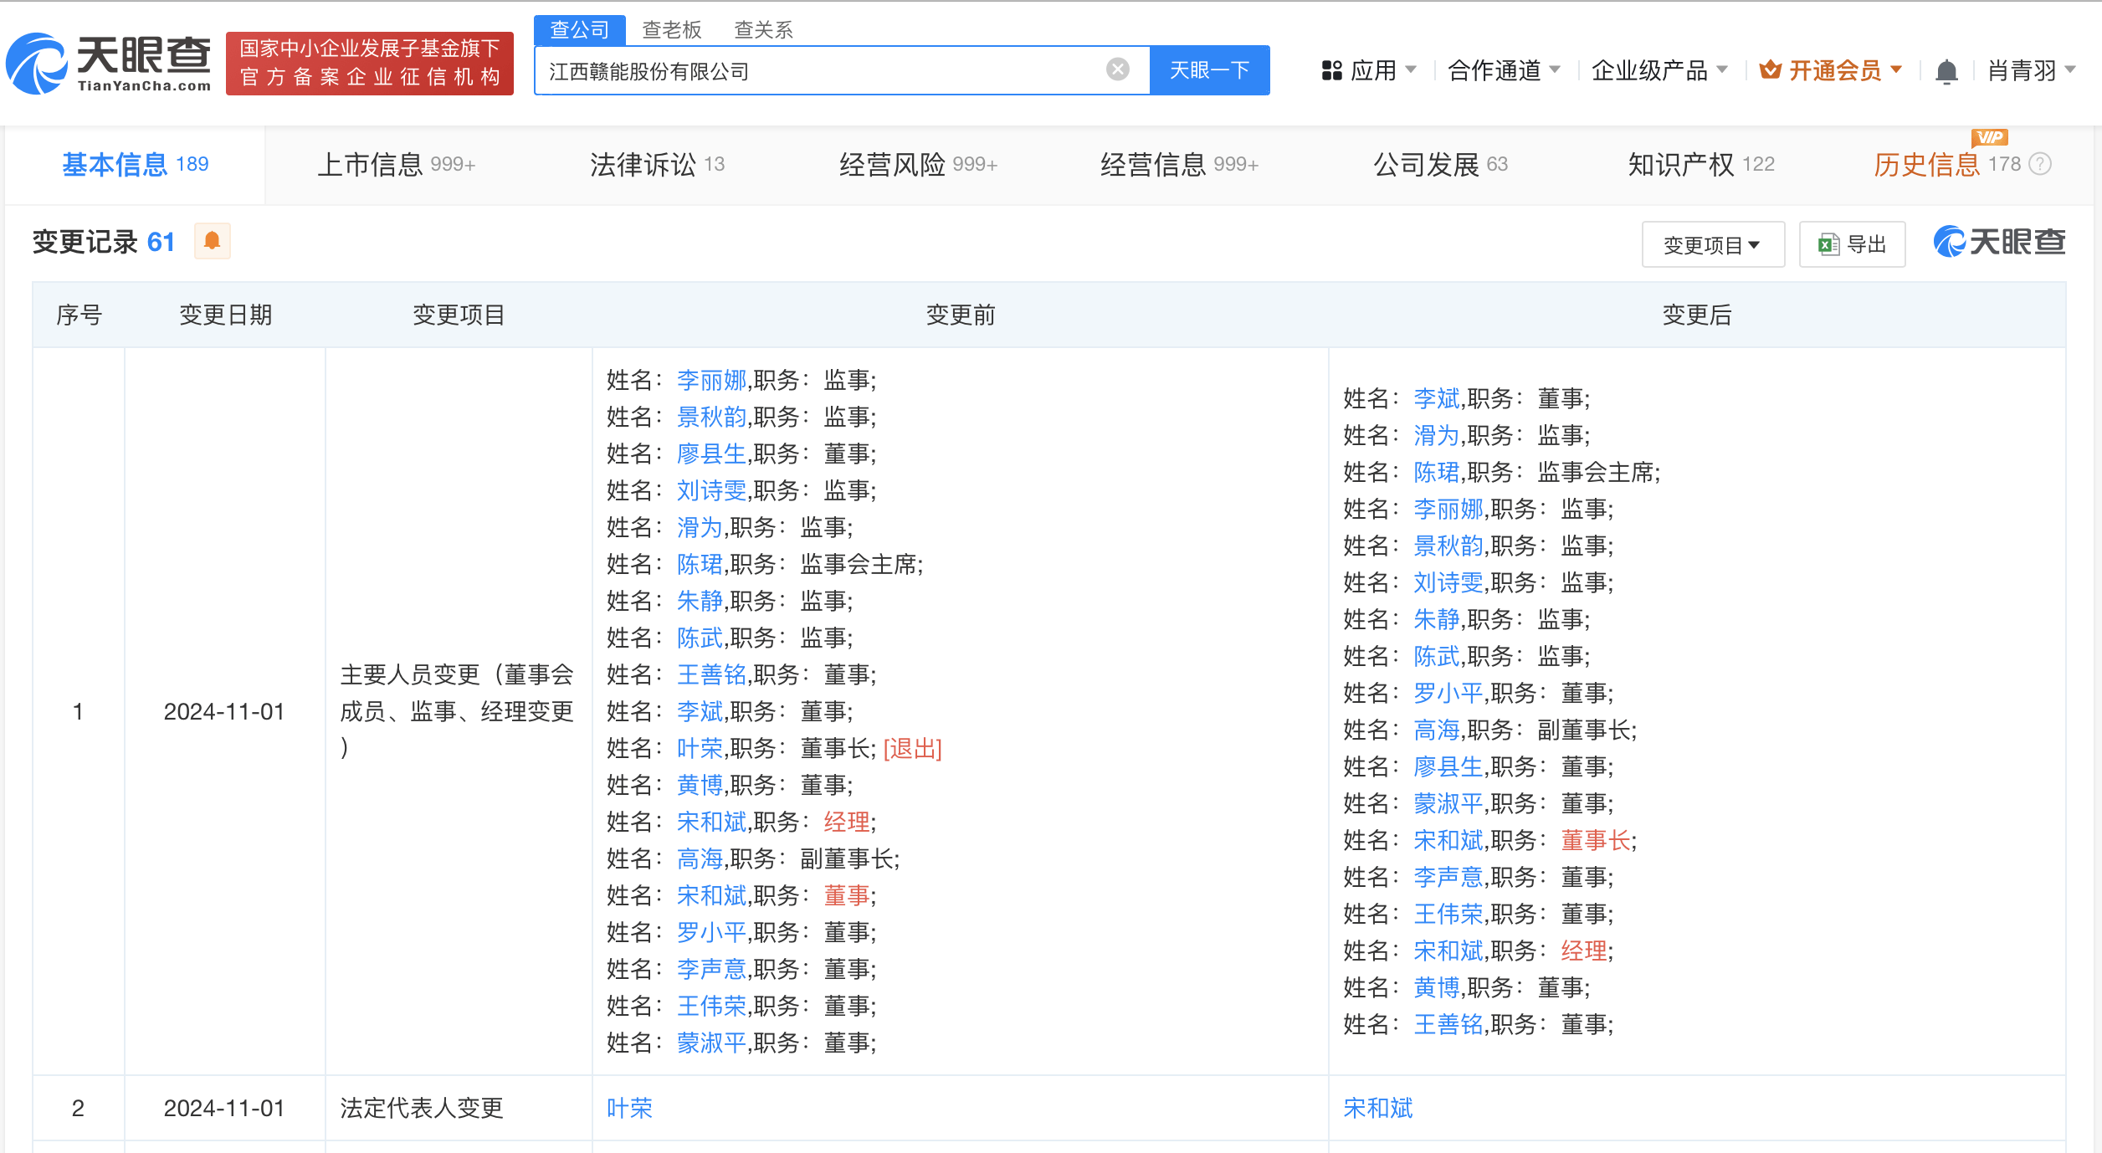2102x1153 pixels.
Task: Expand the 企业级产品 dropdown menu
Action: point(1659,70)
